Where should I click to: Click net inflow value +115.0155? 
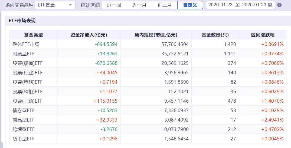click(x=106, y=101)
